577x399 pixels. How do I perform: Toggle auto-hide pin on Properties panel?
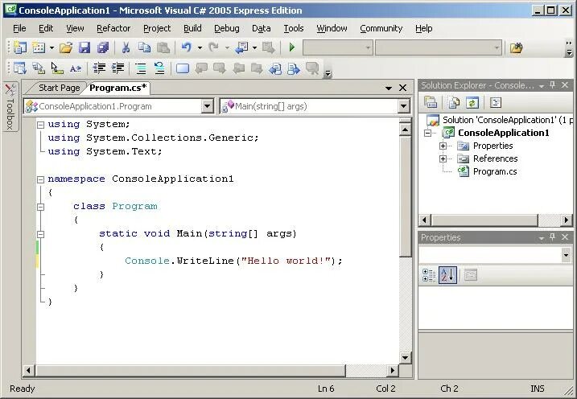(x=552, y=237)
